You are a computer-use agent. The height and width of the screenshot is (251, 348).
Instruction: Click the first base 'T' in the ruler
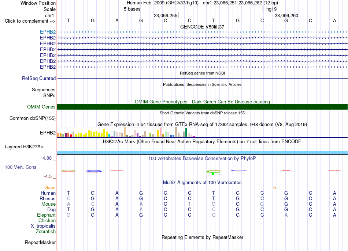[69, 20]
